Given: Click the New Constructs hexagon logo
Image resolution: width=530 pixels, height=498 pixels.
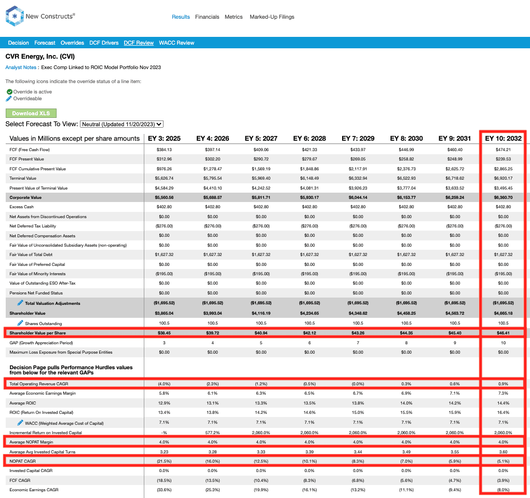Looking at the screenshot, I should point(15,16).
